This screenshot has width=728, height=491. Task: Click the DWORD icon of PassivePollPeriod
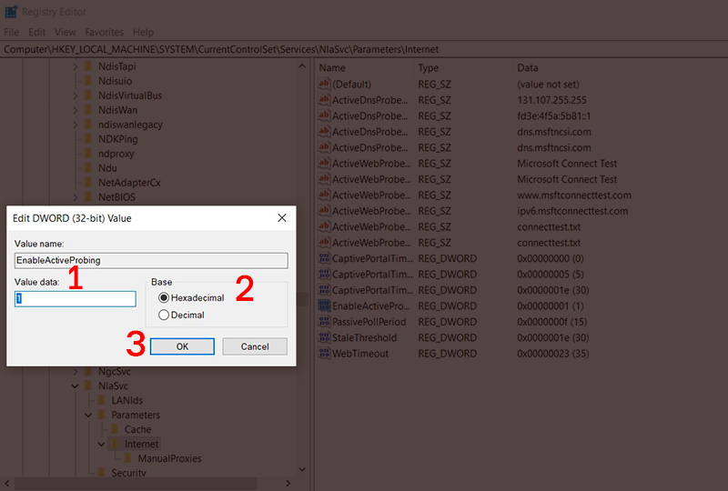tap(324, 322)
